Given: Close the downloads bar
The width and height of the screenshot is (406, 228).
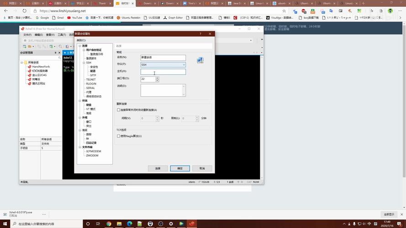Looking at the screenshot, I should (x=401, y=214).
